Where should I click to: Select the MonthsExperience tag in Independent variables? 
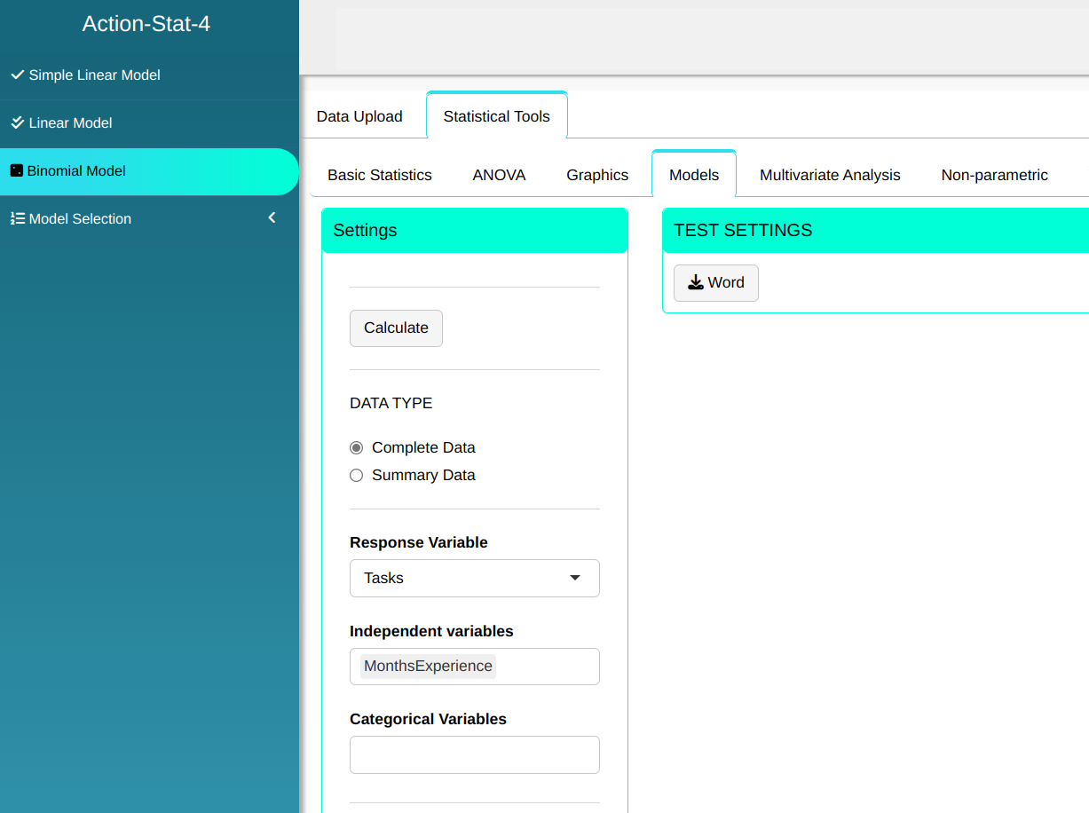coord(428,666)
